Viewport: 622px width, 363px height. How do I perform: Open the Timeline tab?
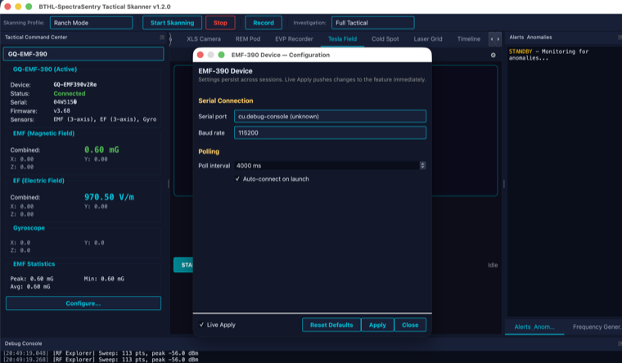coord(468,39)
